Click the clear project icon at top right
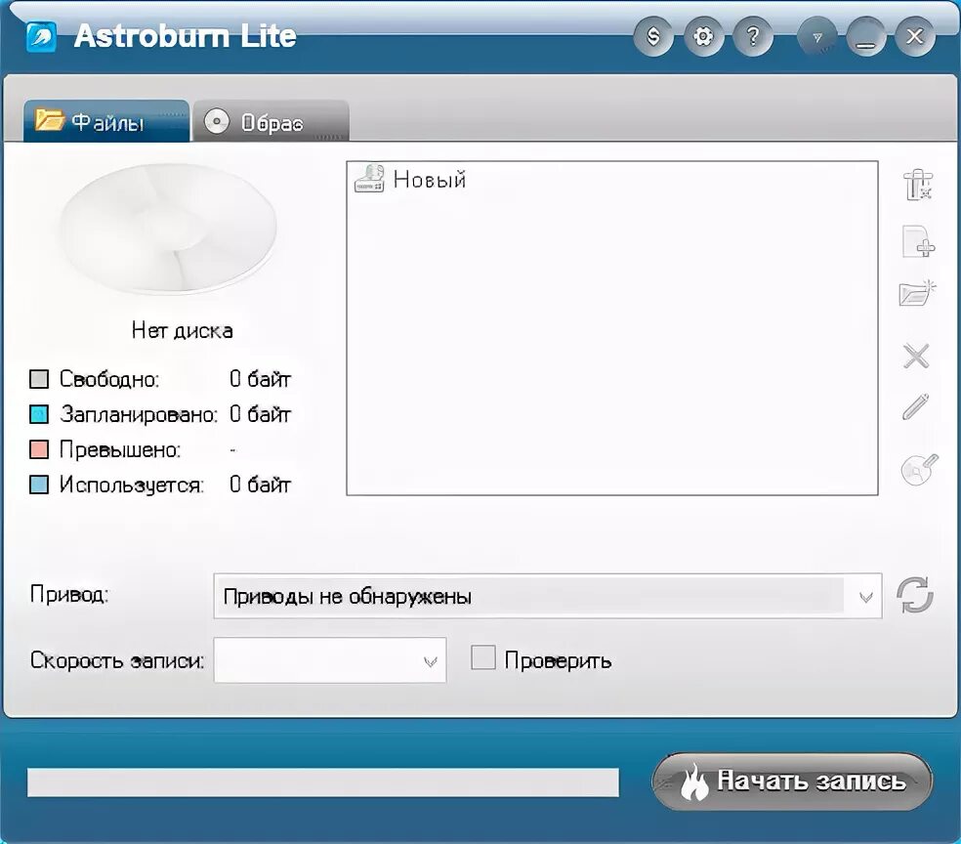 (x=917, y=185)
